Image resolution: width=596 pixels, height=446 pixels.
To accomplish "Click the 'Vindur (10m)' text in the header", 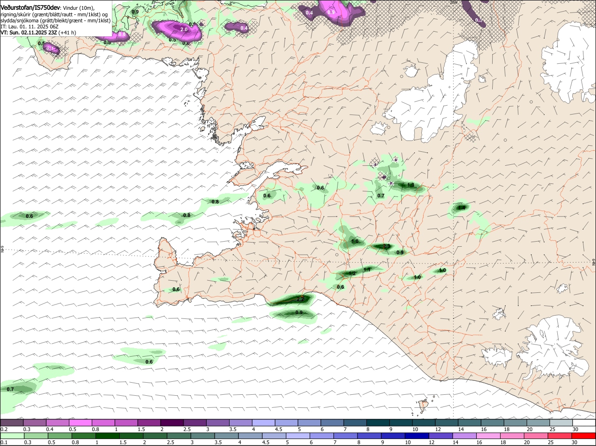I will point(78,8).
